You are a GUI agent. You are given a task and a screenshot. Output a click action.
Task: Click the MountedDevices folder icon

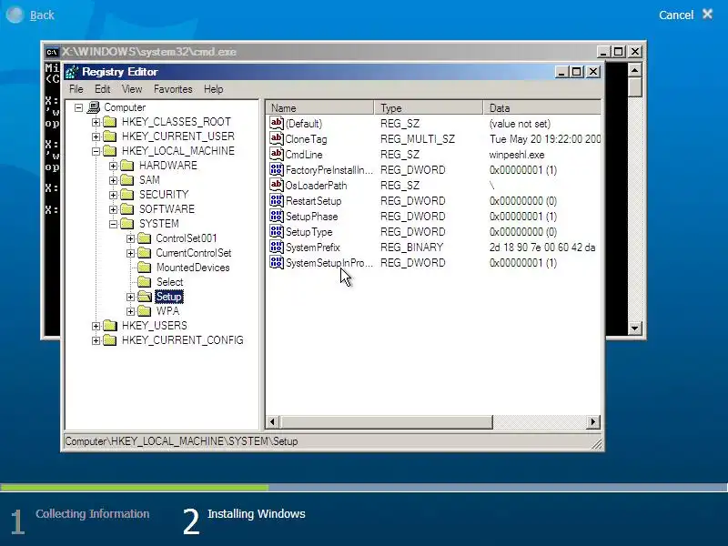145,268
